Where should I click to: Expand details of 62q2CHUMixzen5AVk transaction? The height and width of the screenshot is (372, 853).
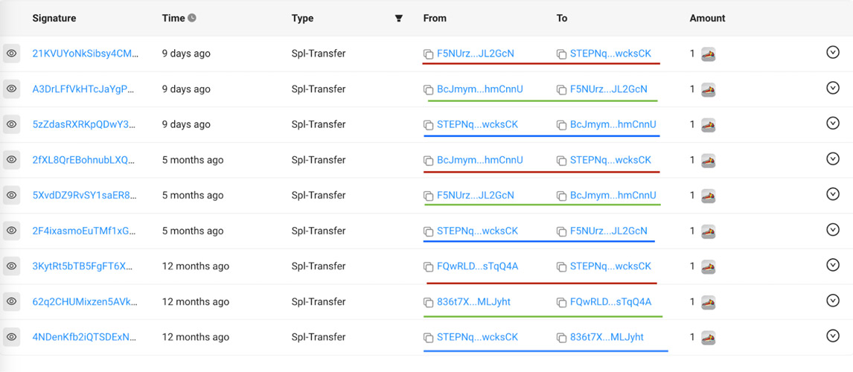832,301
